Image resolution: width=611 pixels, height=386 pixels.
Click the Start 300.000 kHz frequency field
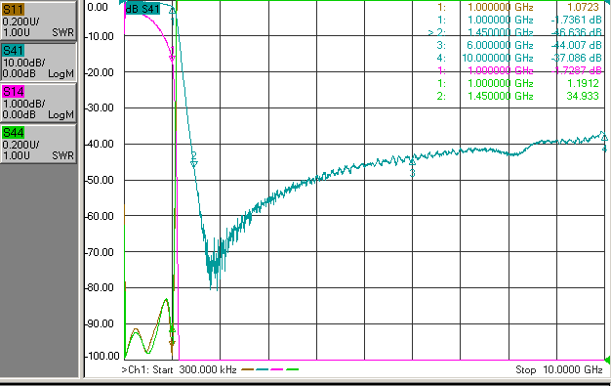click(x=194, y=369)
